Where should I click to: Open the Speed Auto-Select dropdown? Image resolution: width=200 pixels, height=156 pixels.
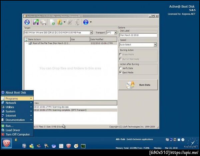tap(155, 45)
